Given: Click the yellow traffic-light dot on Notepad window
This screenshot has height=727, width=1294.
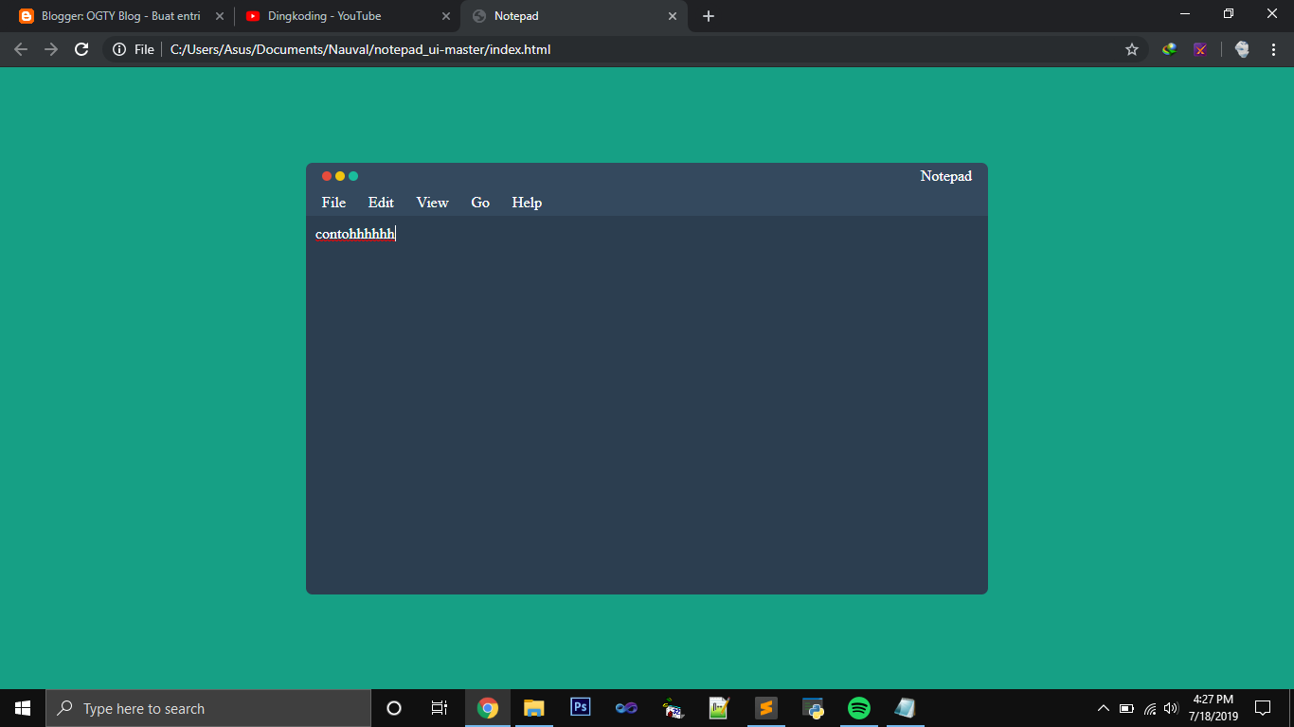Looking at the screenshot, I should 339,175.
